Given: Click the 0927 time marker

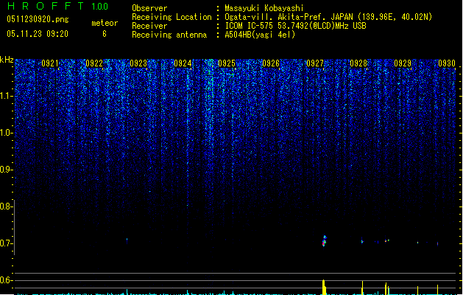Looking at the screenshot, I should [315, 63].
